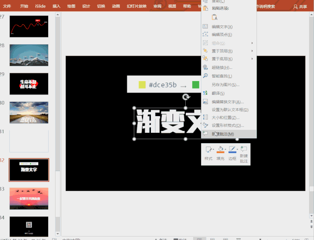314x240 pixels.
Task: Select slide 28 mountain thumbnail
Action: pos(29,55)
